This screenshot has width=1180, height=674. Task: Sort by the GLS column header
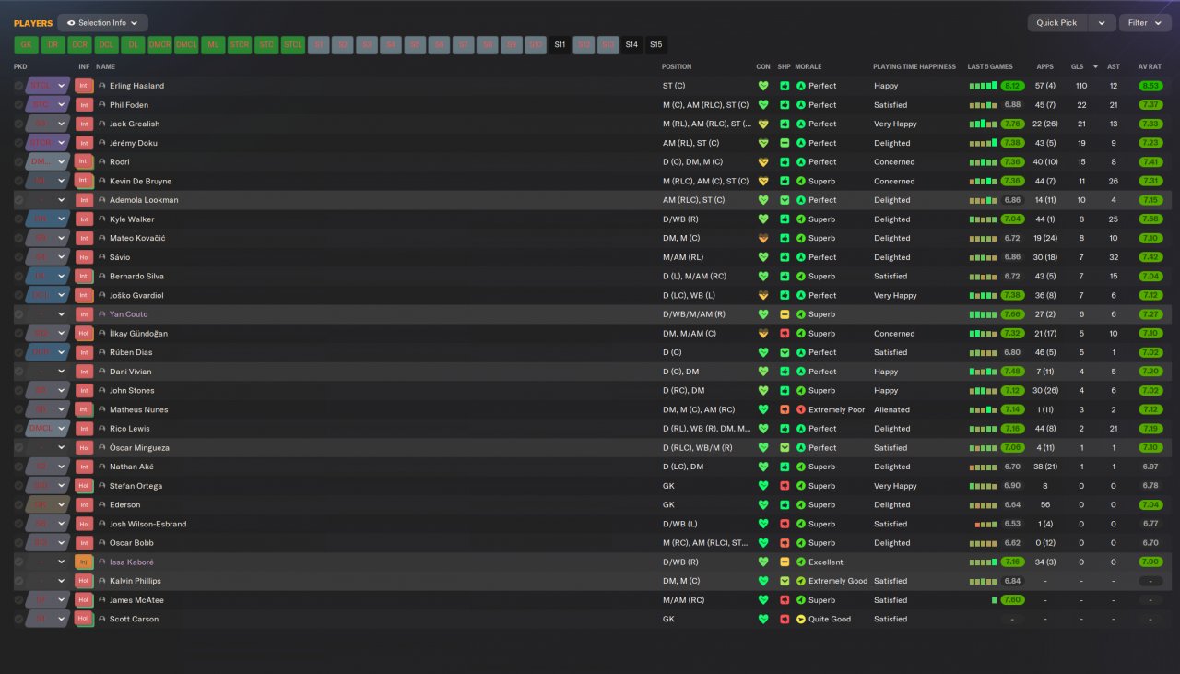pos(1077,66)
